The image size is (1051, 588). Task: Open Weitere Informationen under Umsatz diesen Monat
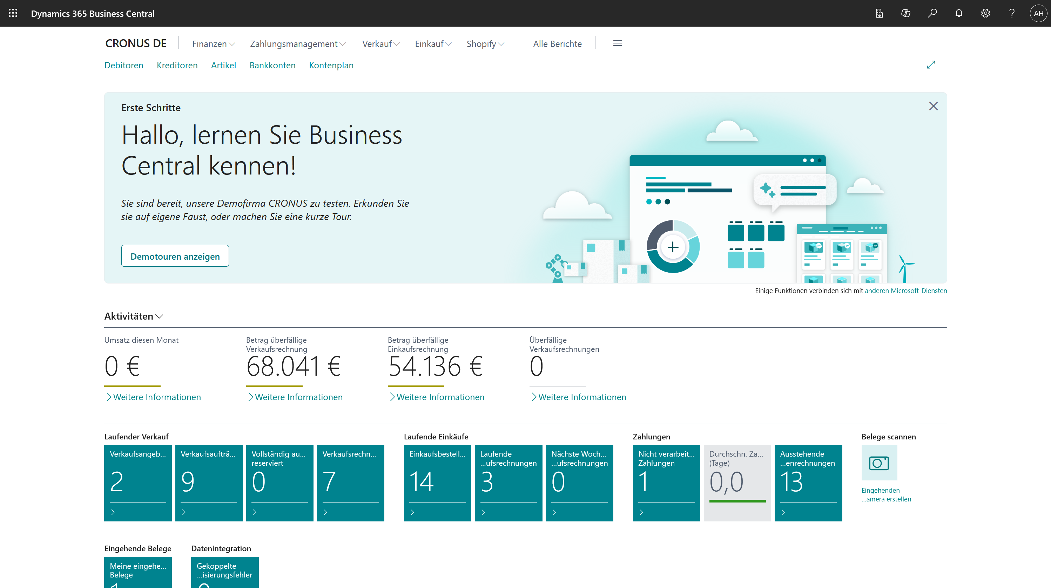pos(153,397)
